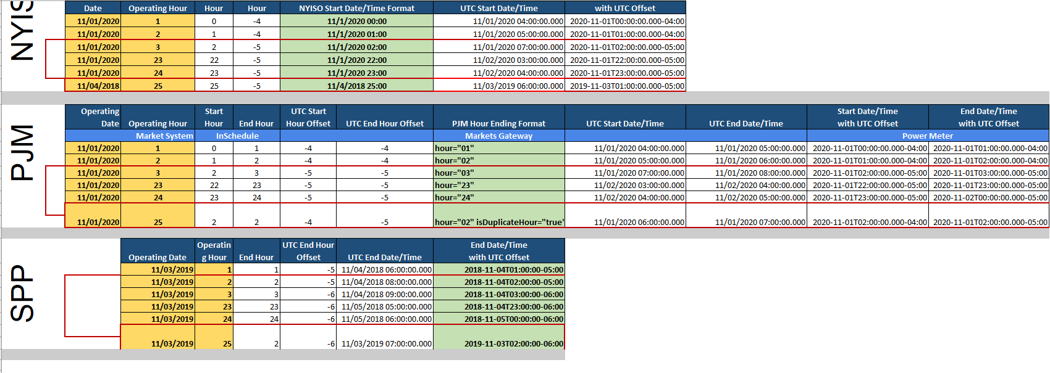This screenshot has width=1050, height=373.
Task: Select the cell "11/05/2018 06:00:00.000"
Action: [x=385, y=319]
